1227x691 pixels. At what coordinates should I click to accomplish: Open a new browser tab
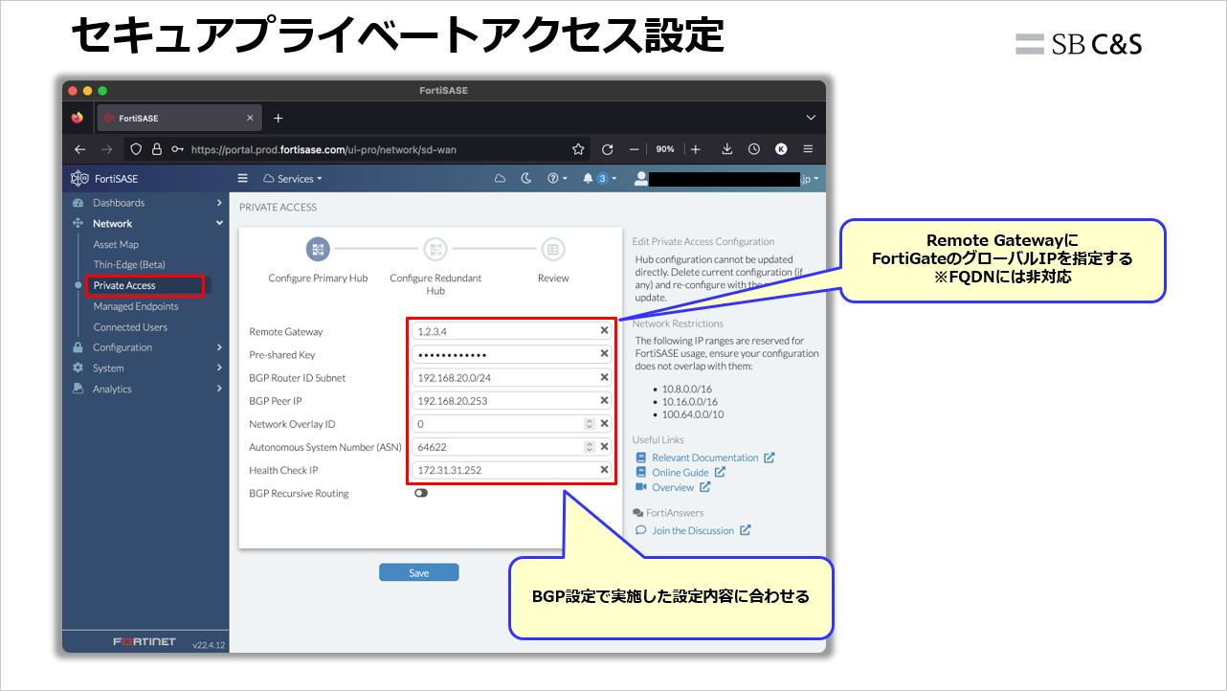[279, 118]
